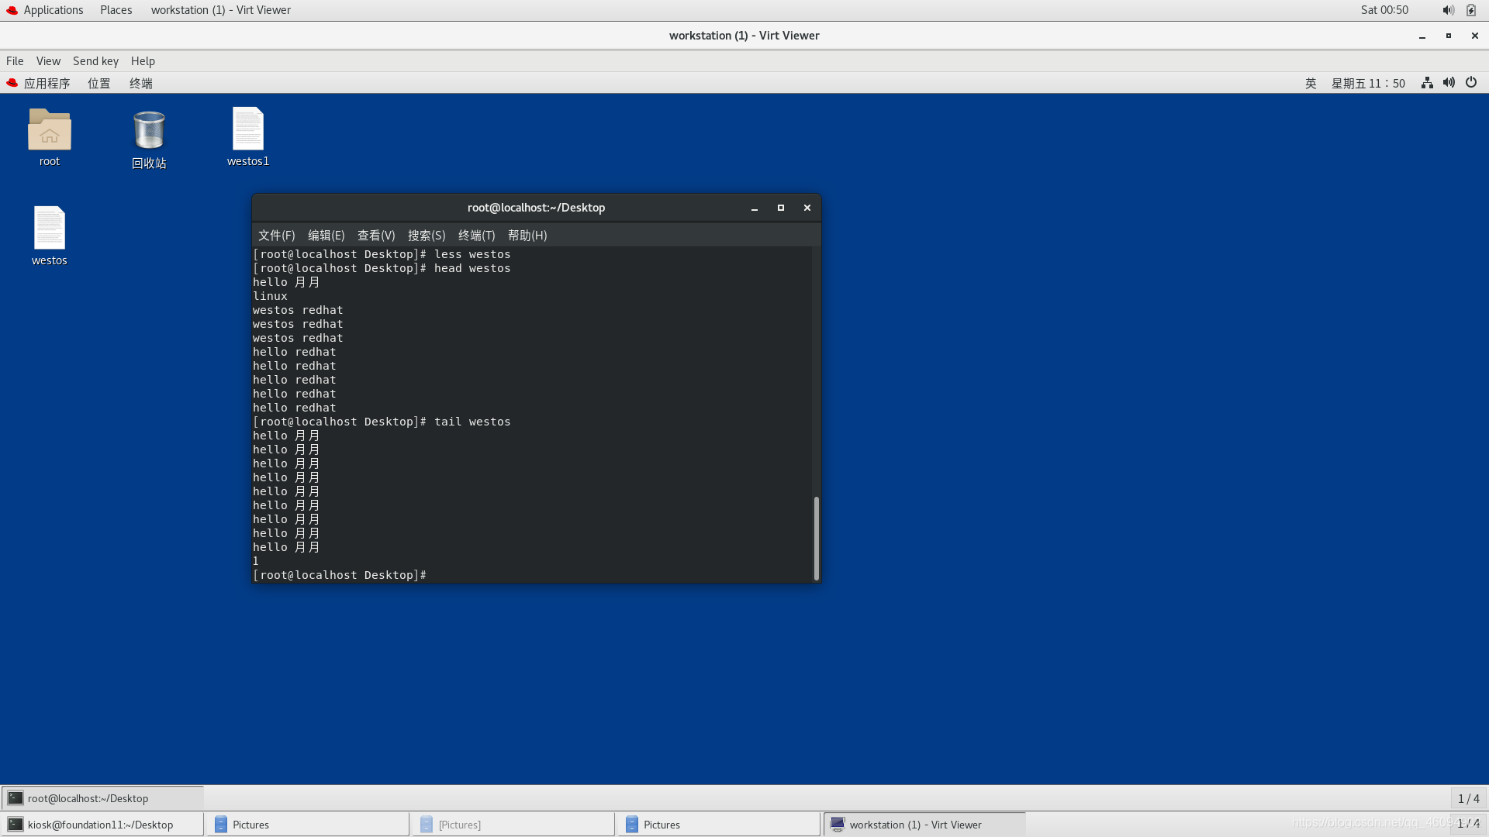Click the guest power icon in top bar
The image size is (1489, 837).
(1471, 83)
